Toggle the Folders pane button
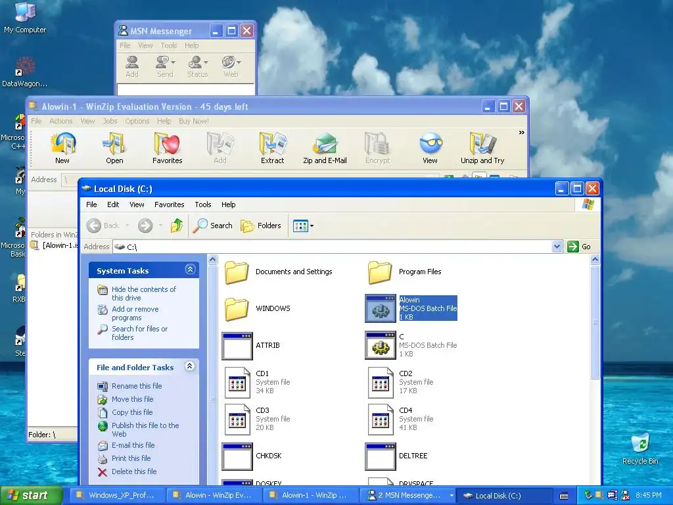The width and height of the screenshot is (673, 505). (x=260, y=226)
